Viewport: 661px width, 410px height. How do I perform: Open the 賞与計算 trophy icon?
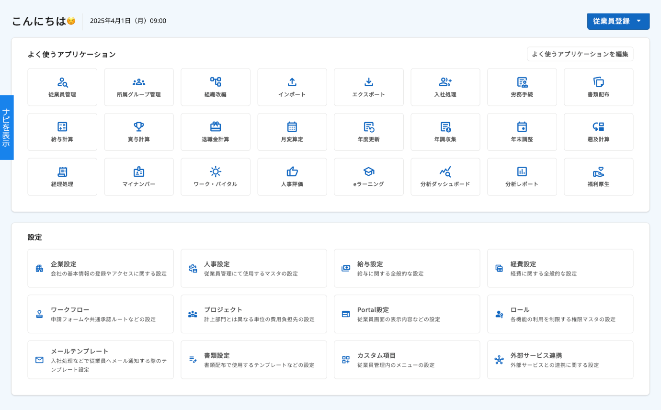click(139, 127)
